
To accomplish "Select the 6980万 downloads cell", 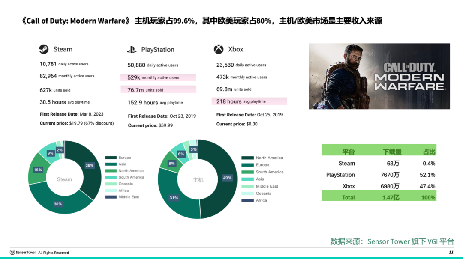I will click(x=390, y=186).
